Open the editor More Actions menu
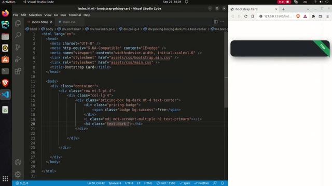 tap(222, 22)
